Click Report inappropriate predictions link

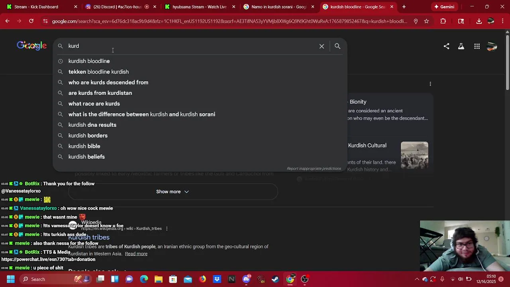pyautogui.click(x=314, y=169)
